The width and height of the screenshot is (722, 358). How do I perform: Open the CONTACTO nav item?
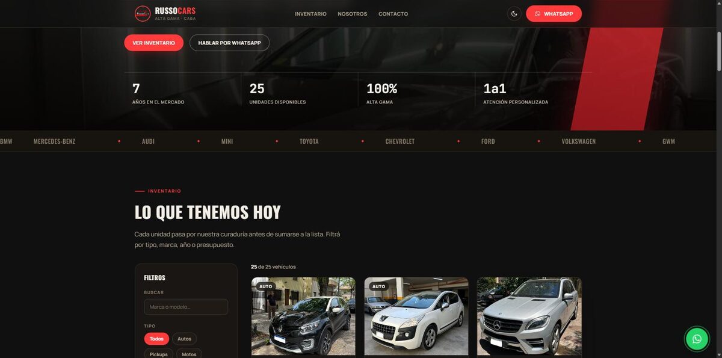393,14
